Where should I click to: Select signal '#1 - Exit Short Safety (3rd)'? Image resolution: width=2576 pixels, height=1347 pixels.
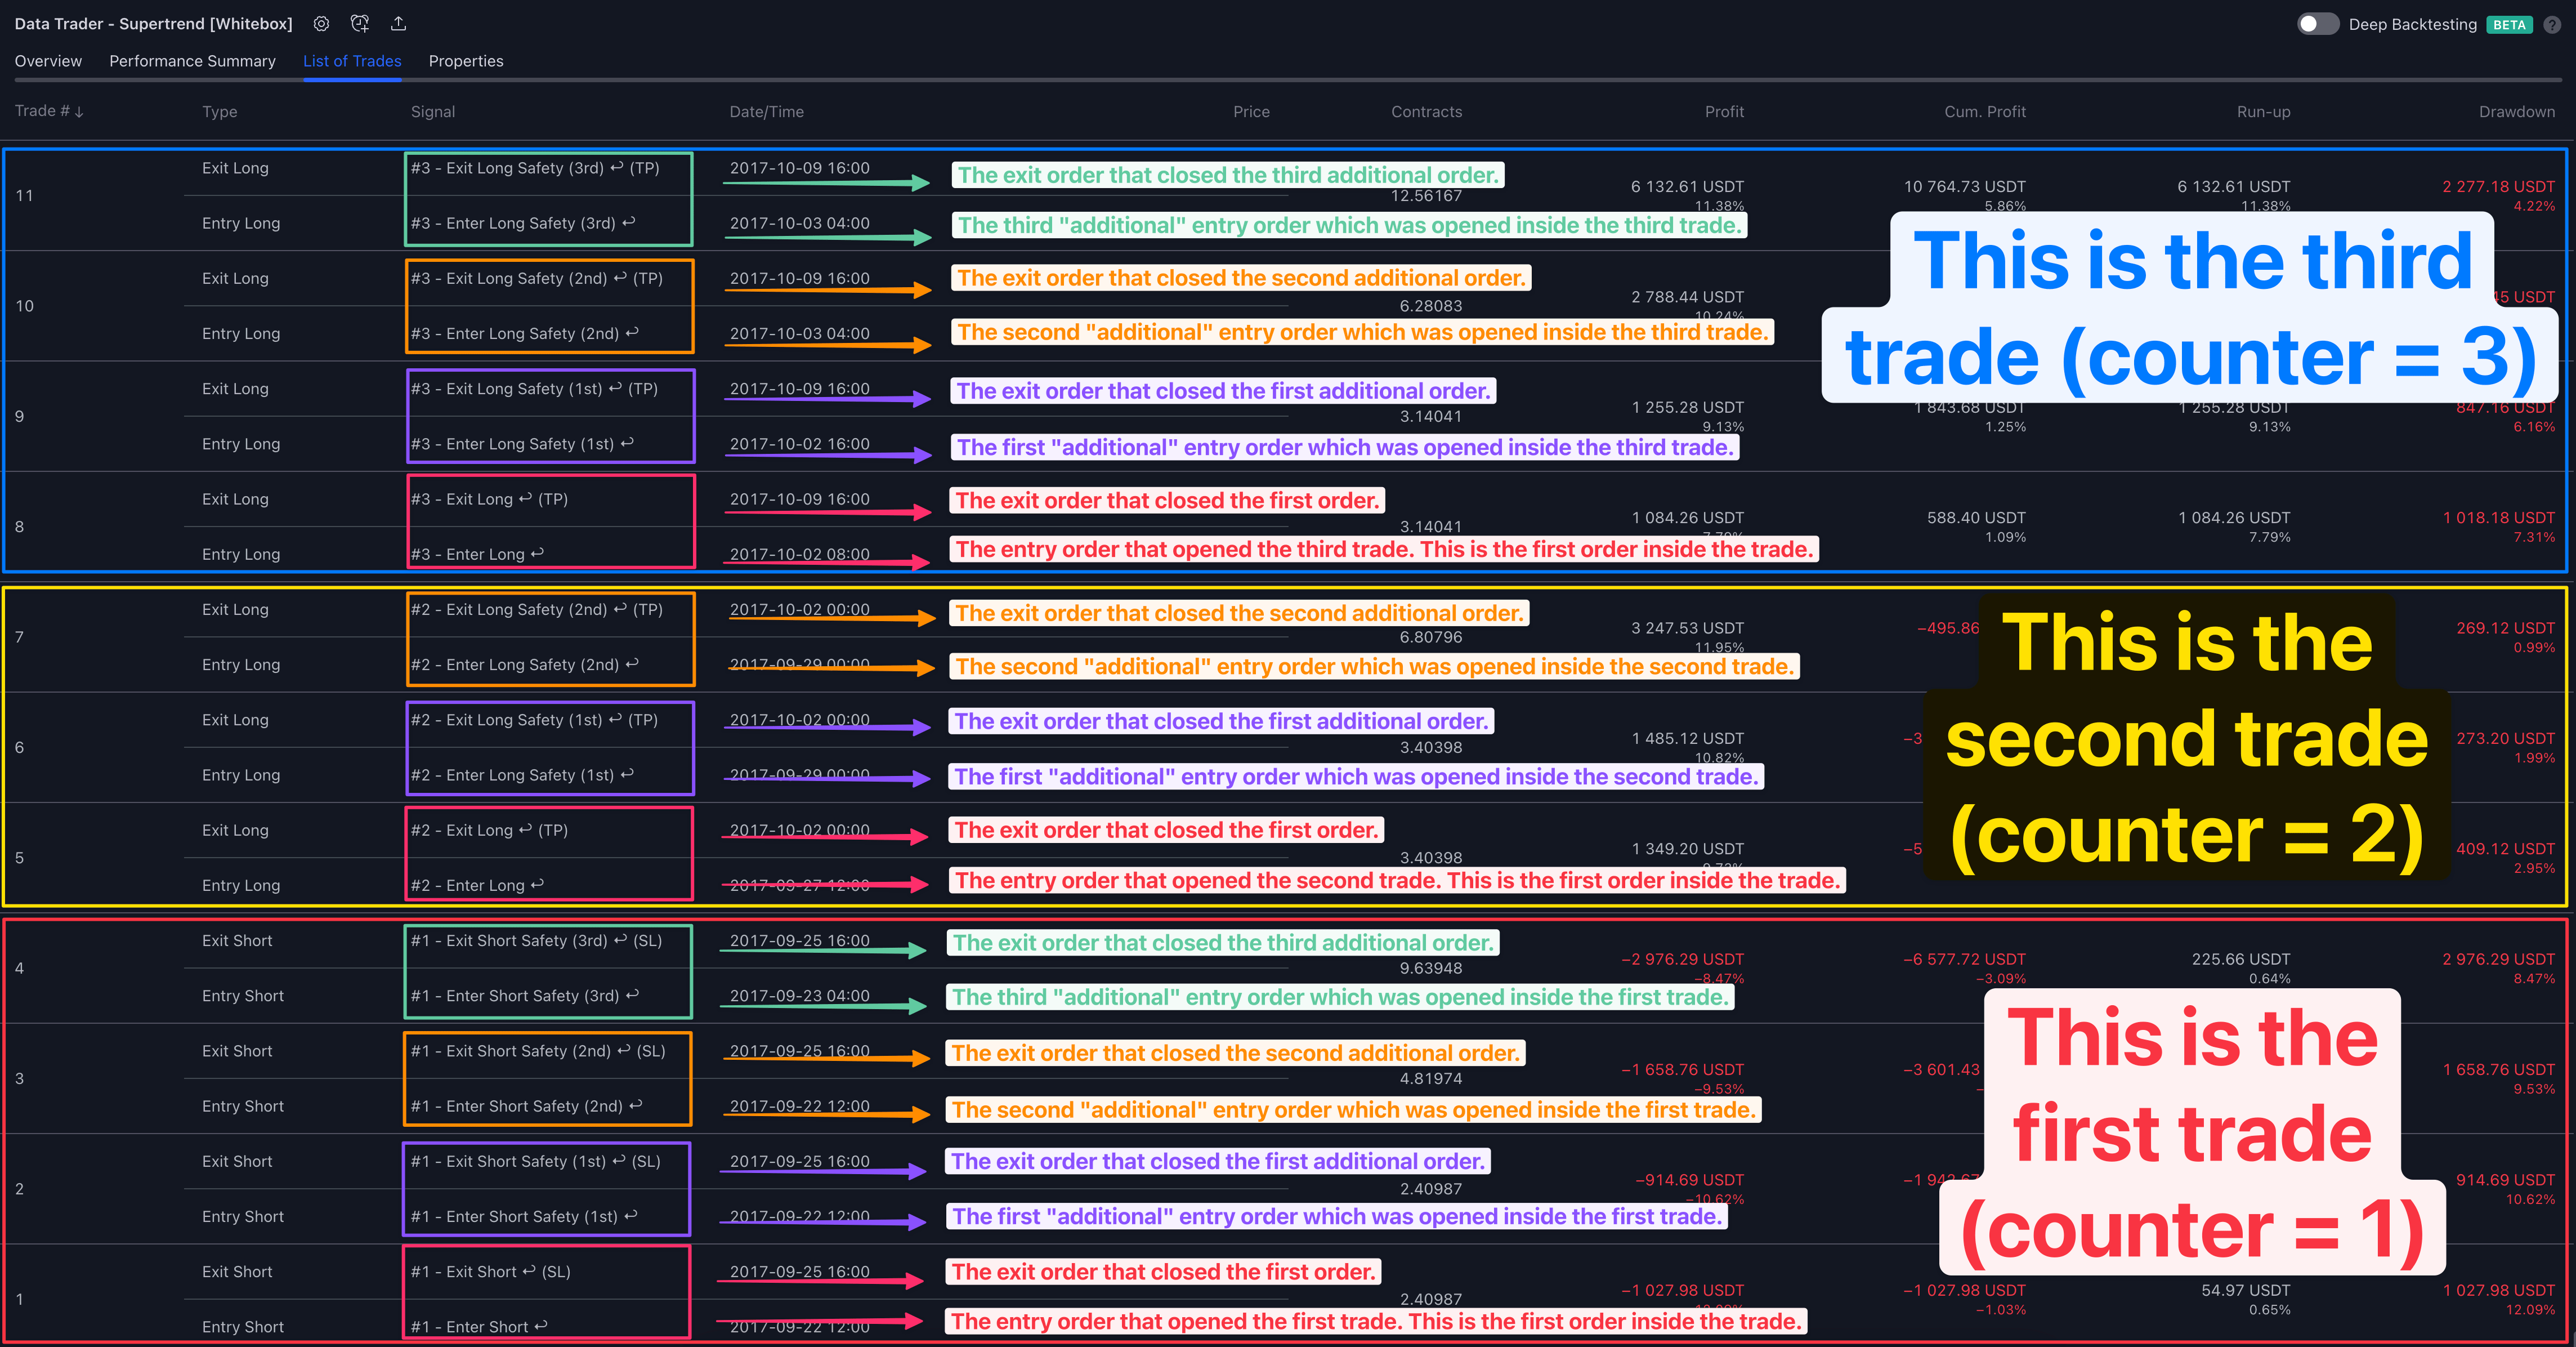pos(536,940)
